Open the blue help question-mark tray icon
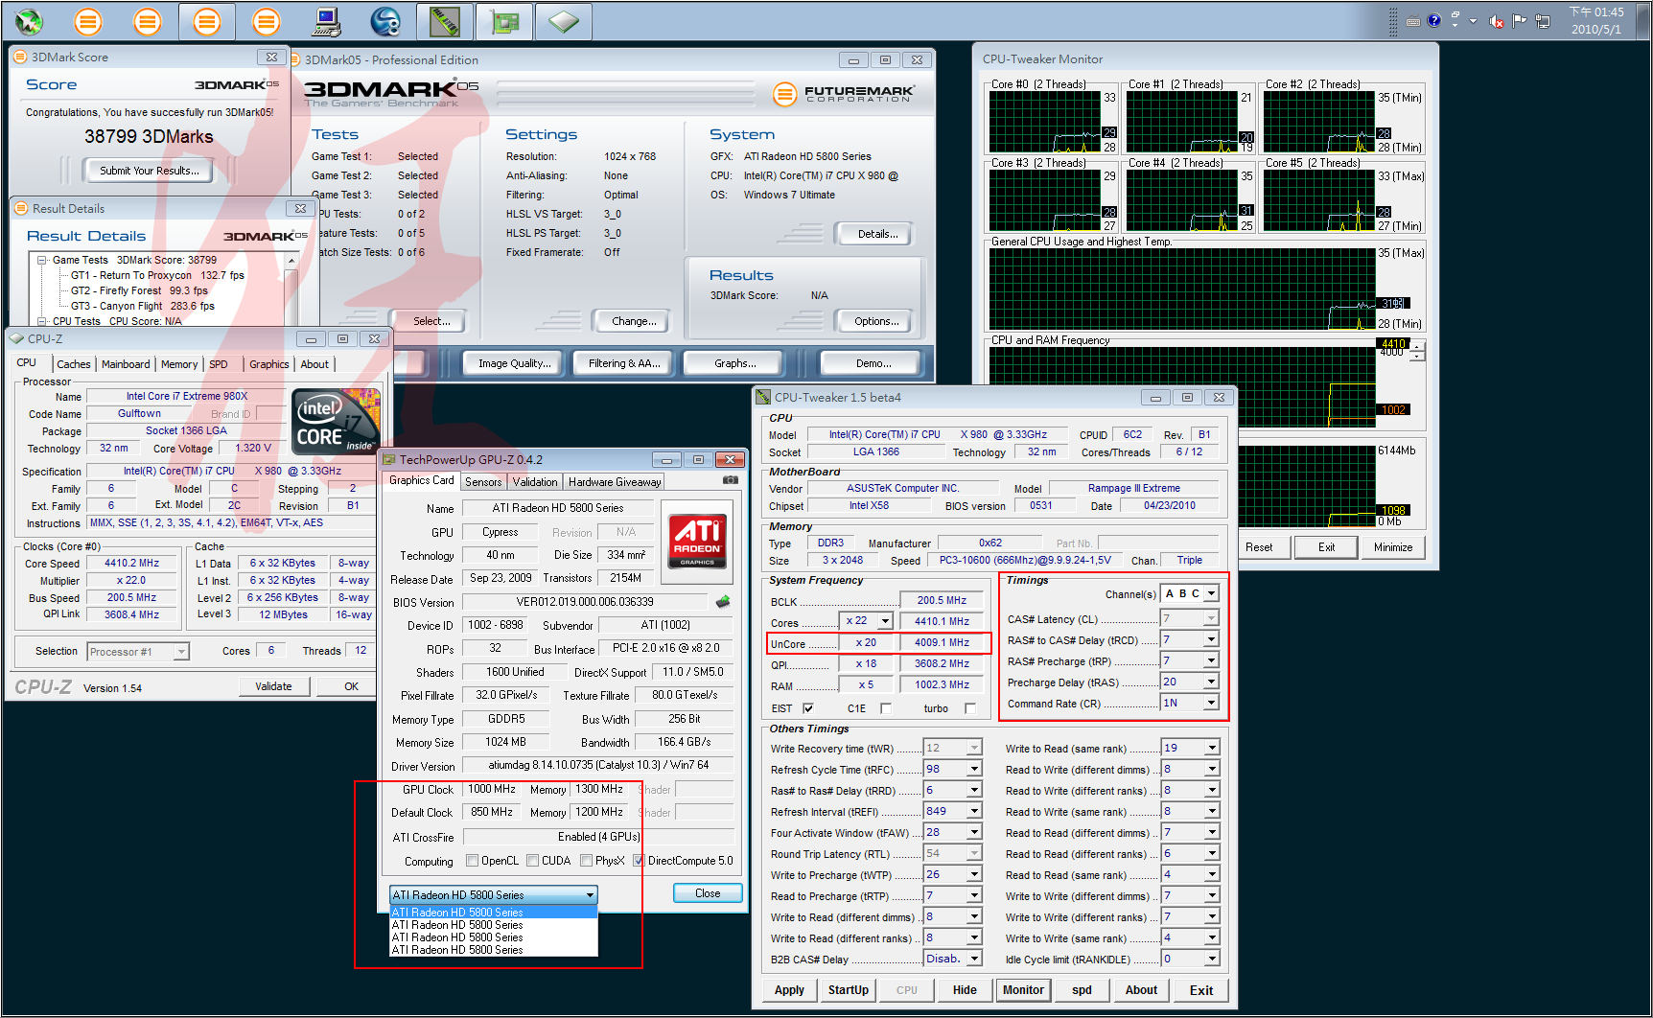This screenshot has height=1018, width=1653. point(1433,20)
